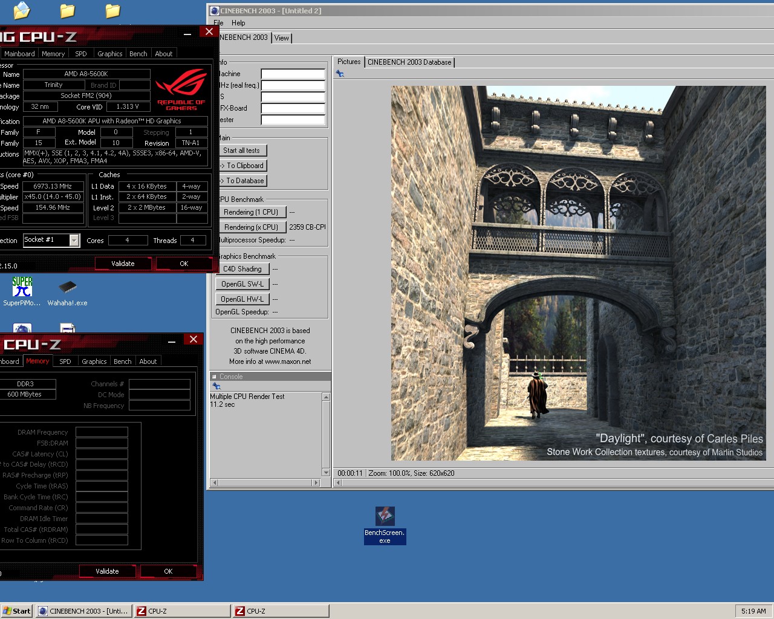Image resolution: width=774 pixels, height=619 pixels.
Task: Click the To Clipboard button
Action: point(242,166)
